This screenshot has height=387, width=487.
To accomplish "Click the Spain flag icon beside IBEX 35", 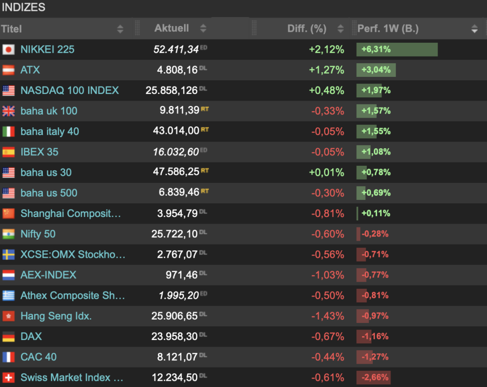I will point(8,152).
